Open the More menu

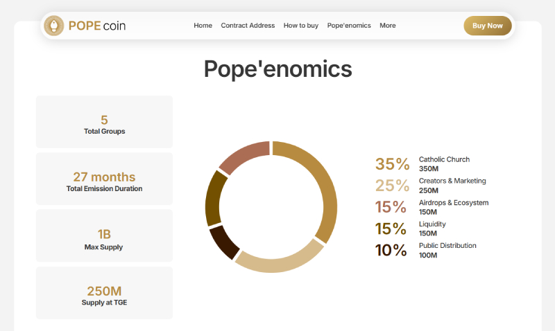click(x=388, y=26)
